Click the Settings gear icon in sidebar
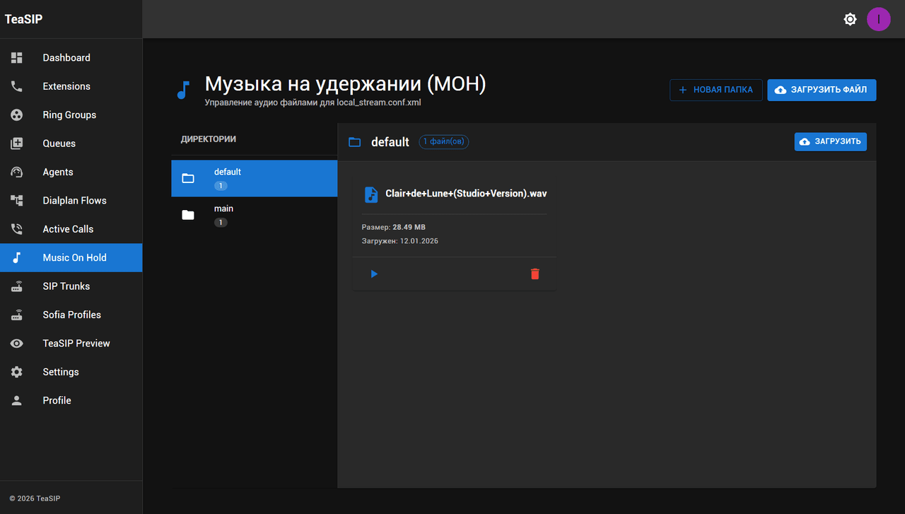 pyautogui.click(x=17, y=372)
